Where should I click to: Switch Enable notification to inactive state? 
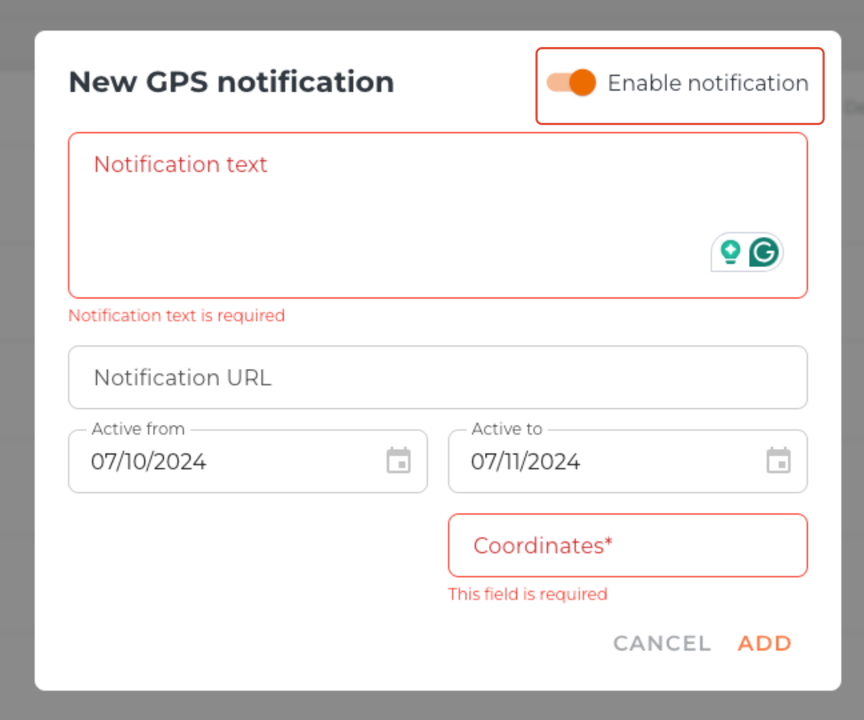click(571, 82)
